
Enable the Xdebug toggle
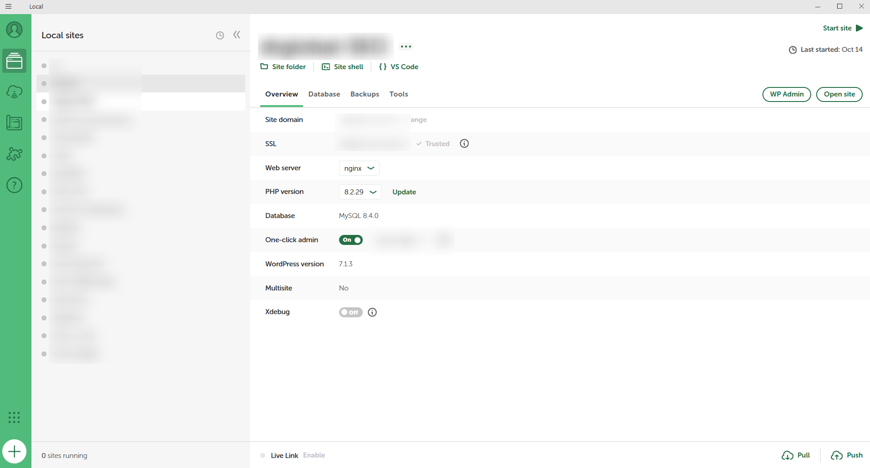(351, 312)
